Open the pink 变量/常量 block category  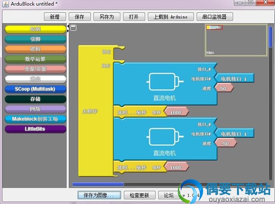tap(36, 69)
